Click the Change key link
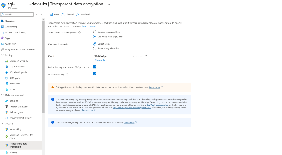The height and width of the screenshot is (155, 282). (x=101, y=60)
